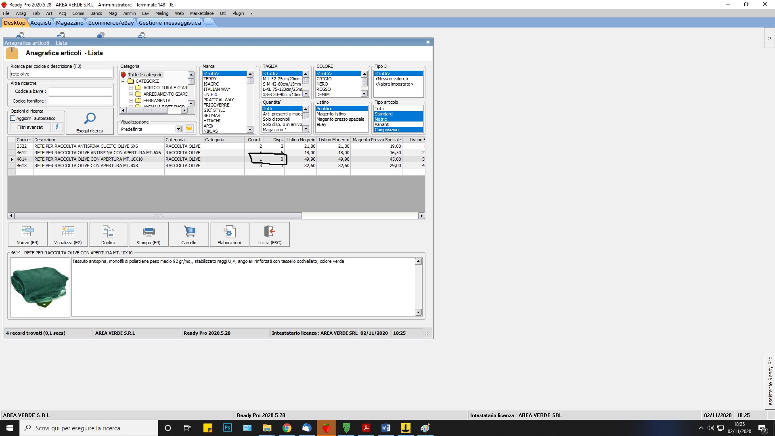
Task: Click the Elaborazioni gear icon
Action: (x=229, y=231)
